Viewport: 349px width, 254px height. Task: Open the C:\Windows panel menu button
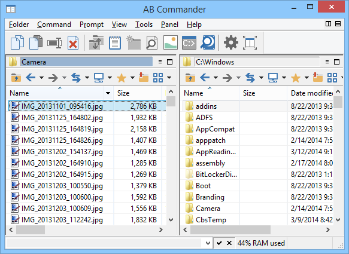pyautogui.click(x=327, y=62)
